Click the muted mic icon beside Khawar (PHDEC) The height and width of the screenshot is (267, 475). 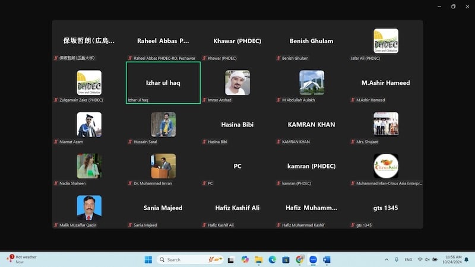coord(204,58)
